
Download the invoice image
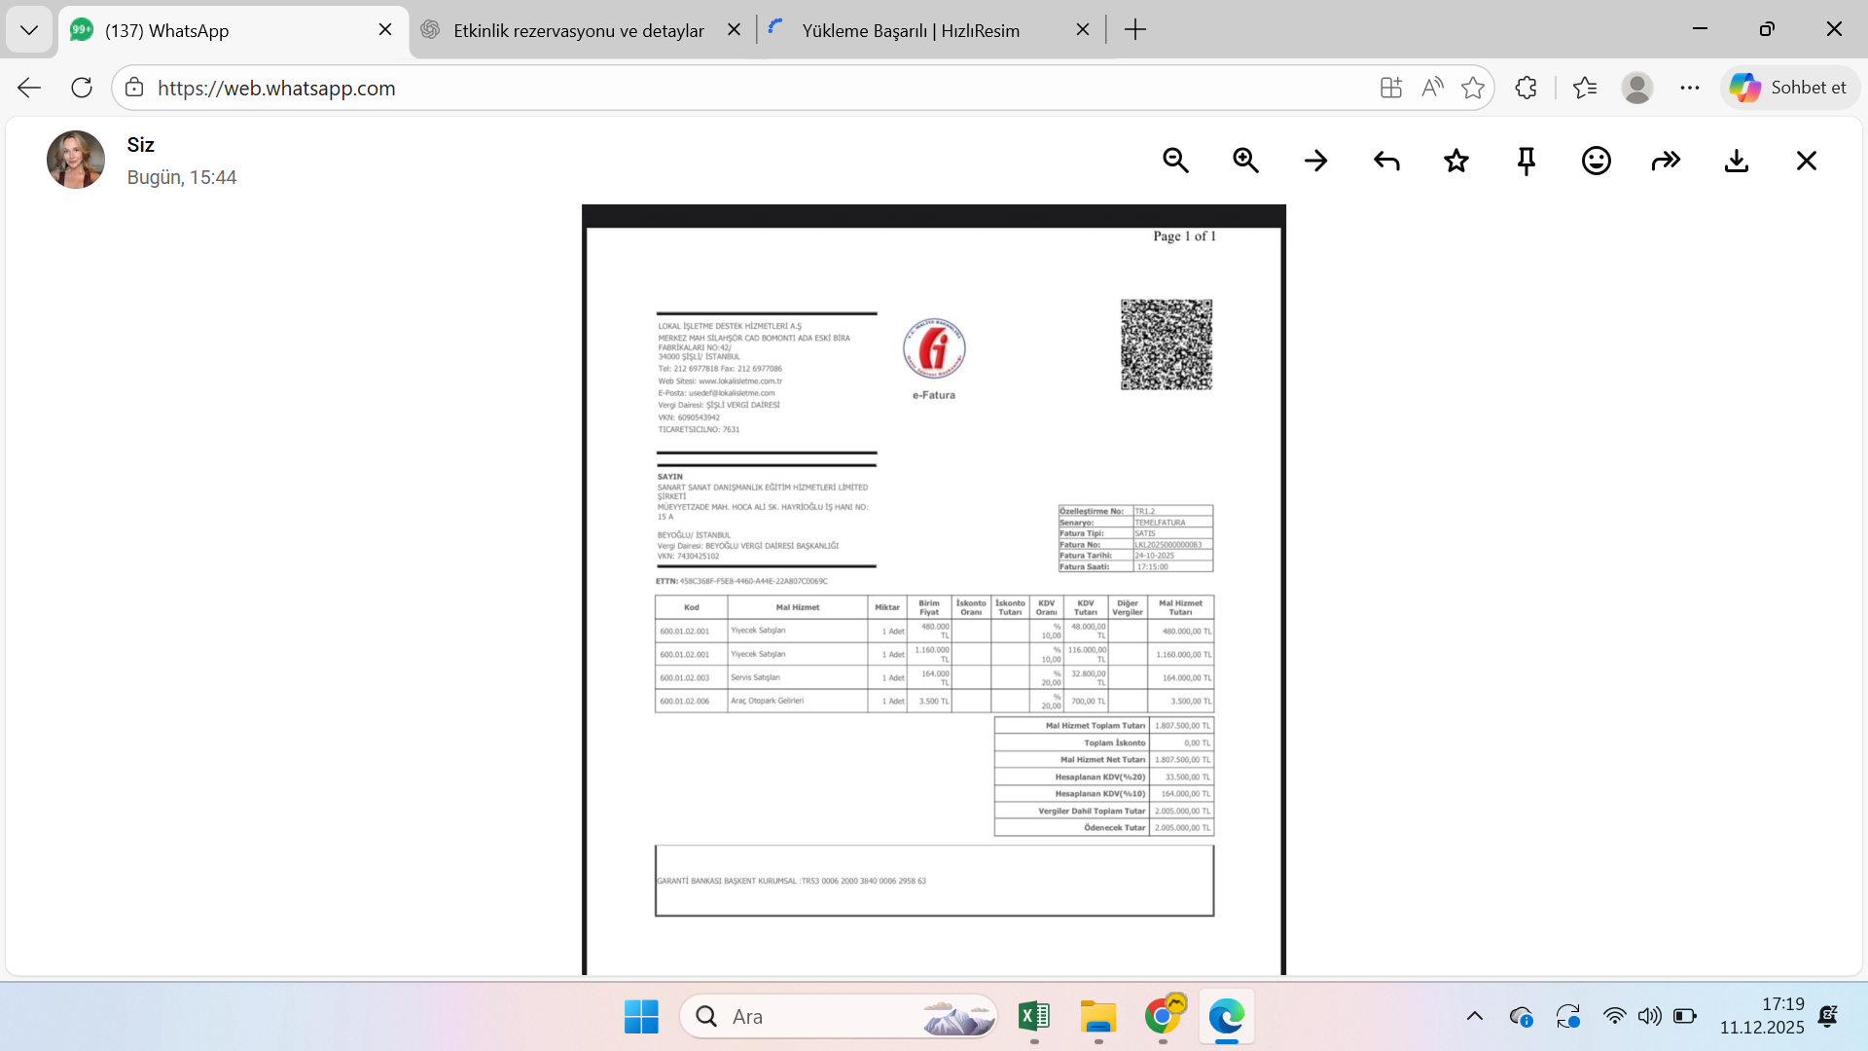click(1737, 161)
